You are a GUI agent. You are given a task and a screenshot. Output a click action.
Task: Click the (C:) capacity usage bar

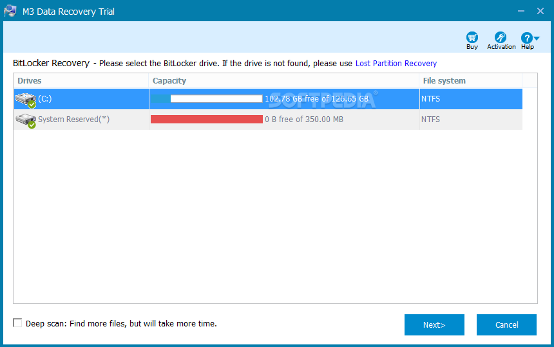tap(206, 99)
